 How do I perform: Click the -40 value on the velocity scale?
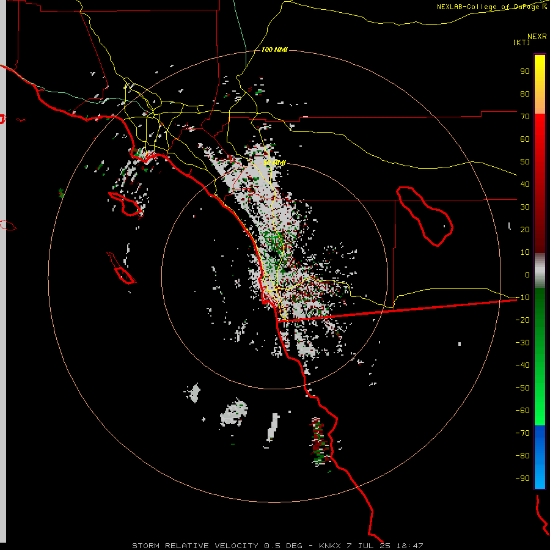tap(522, 365)
